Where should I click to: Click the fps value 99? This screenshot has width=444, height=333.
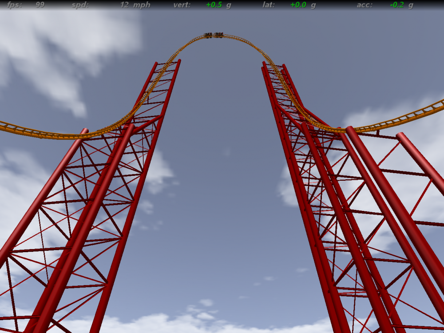coord(40,5)
